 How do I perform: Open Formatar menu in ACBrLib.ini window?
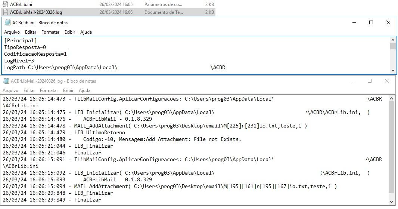pyautogui.click(x=50, y=32)
